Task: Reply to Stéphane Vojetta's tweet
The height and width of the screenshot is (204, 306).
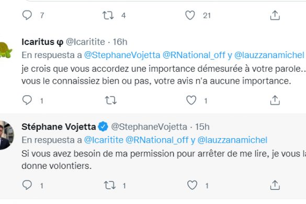Action: click(27, 185)
